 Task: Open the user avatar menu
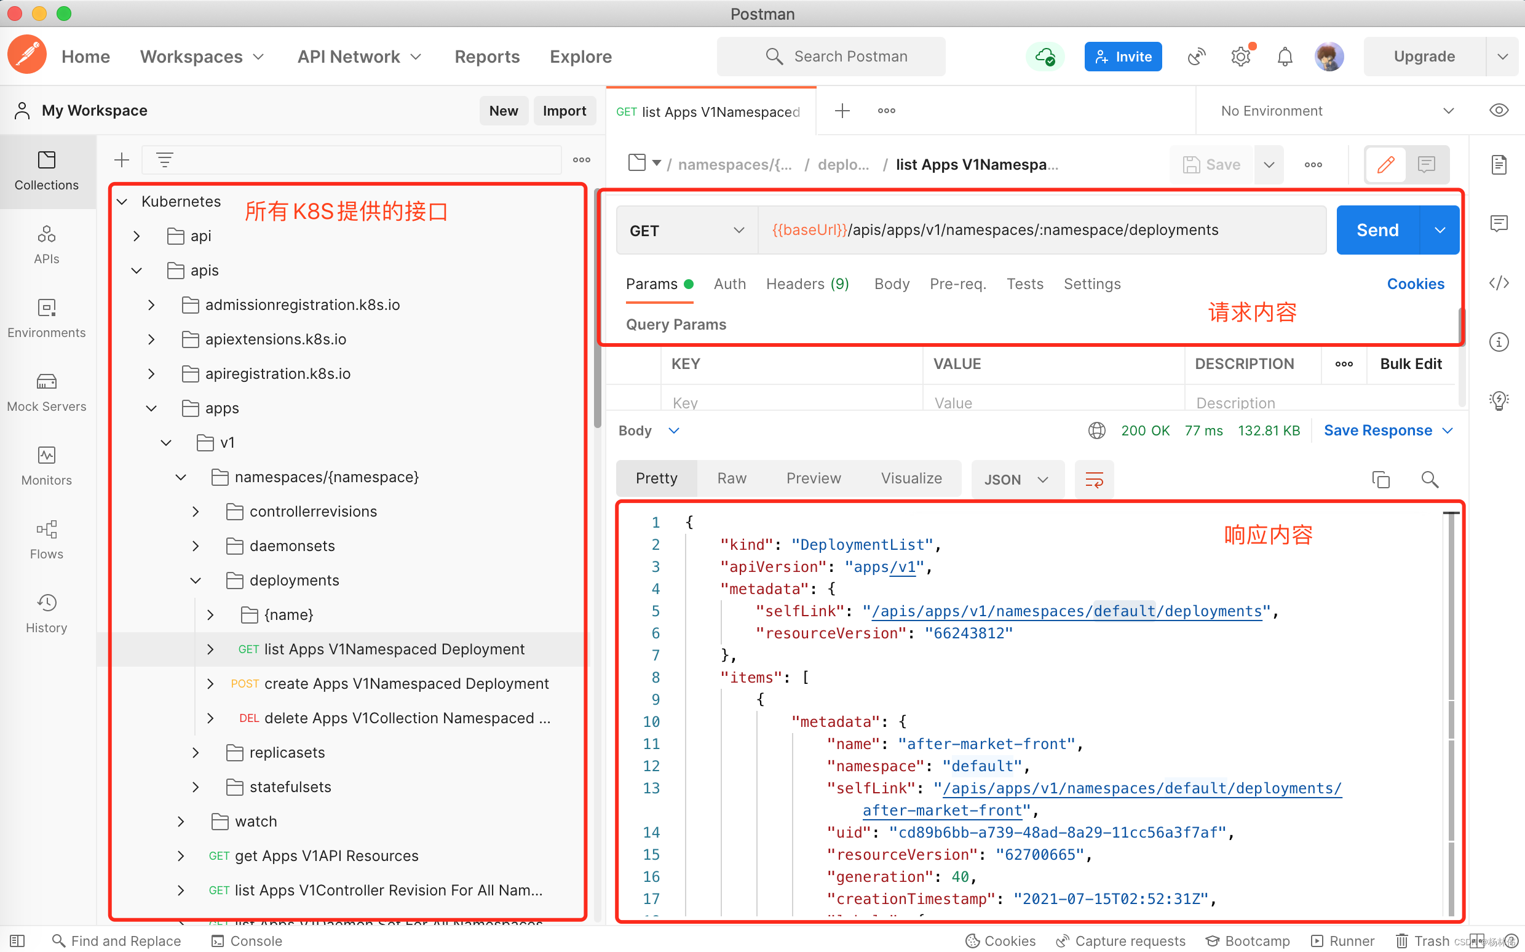(1329, 57)
